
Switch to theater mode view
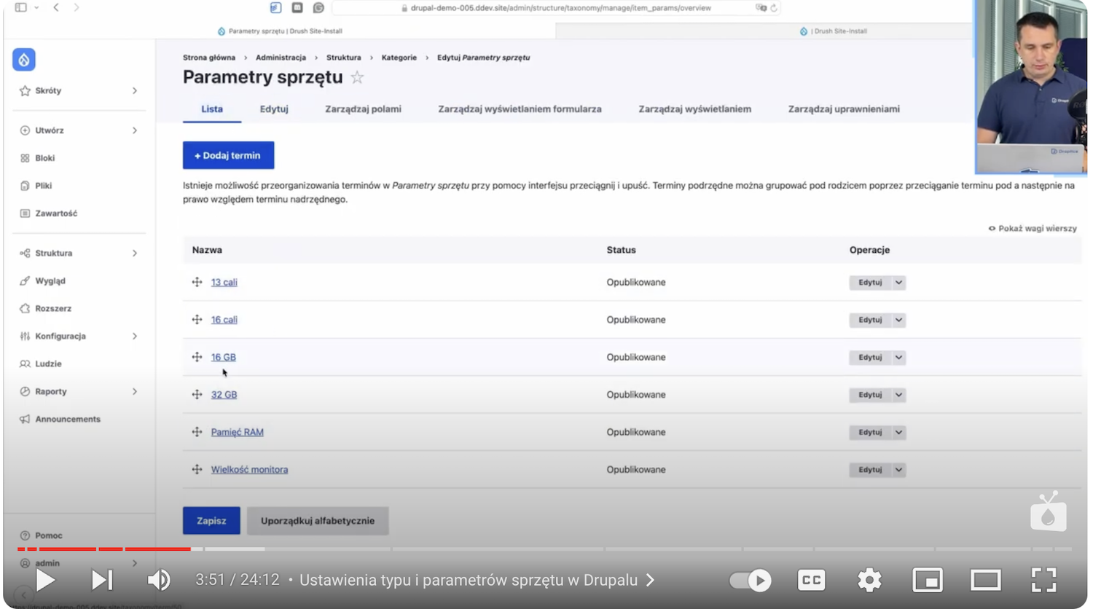[986, 581]
